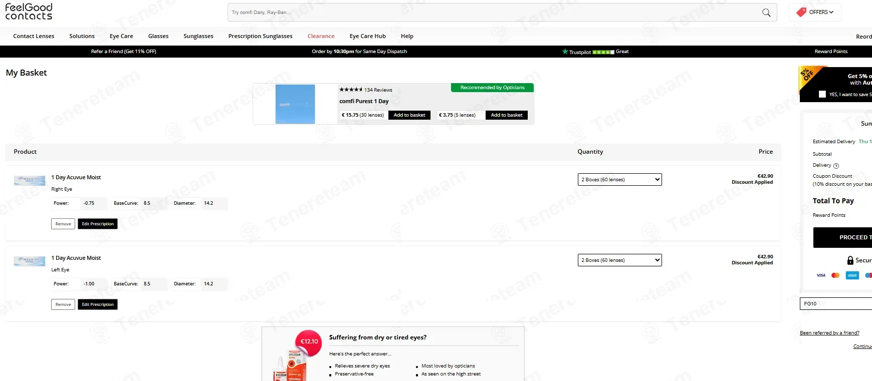This screenshot has height=381, width=872.
Task: Click the secure padlock icon
Action: click(850, 260)
